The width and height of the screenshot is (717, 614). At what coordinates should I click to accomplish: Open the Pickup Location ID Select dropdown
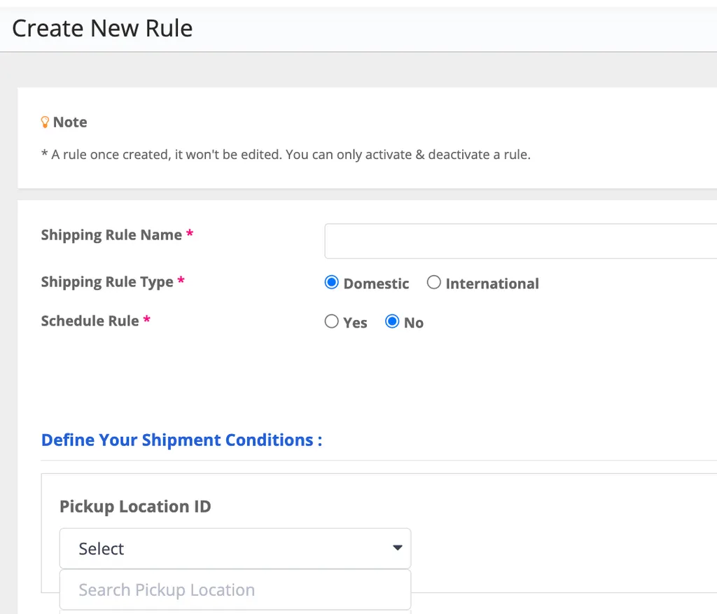tap(235, 548)
